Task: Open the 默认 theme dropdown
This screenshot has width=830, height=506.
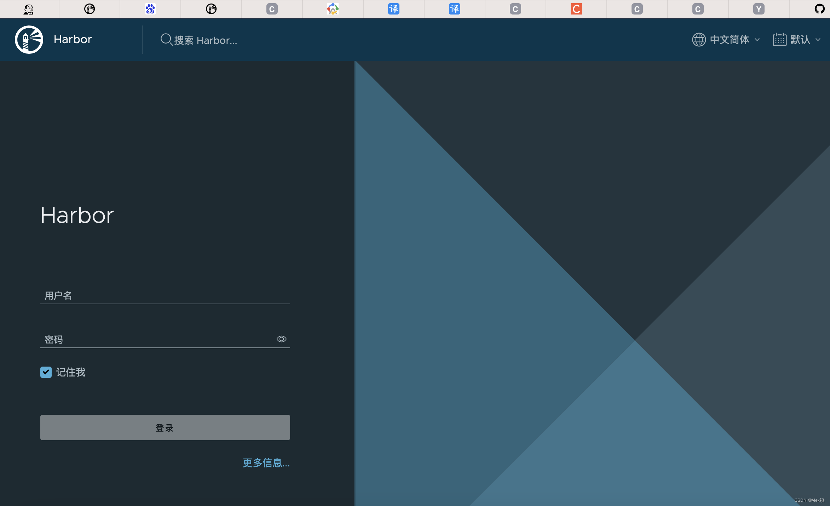Action: pos(796,40)
